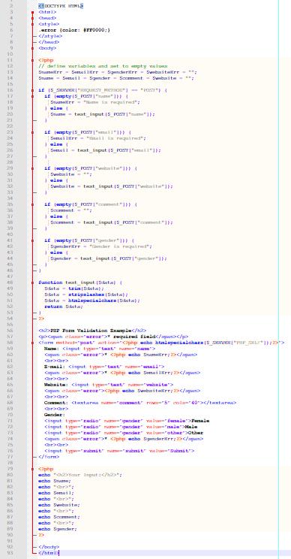Place cursor on the trim function call
Image resolution: width=291 pixels, height=559 pixels.
click(75, 289)
